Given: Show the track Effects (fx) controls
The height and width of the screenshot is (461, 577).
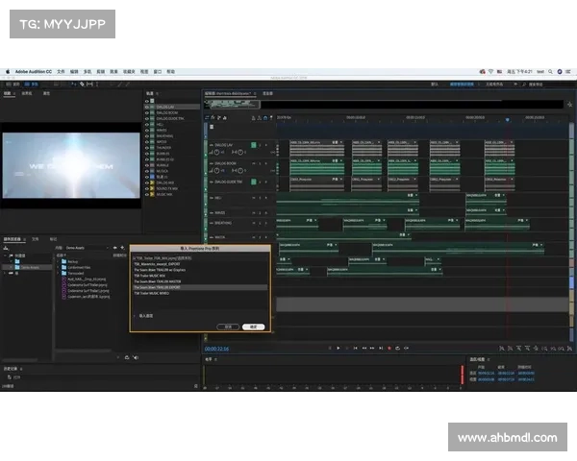Looking at the screenshot, I should 213,117.
